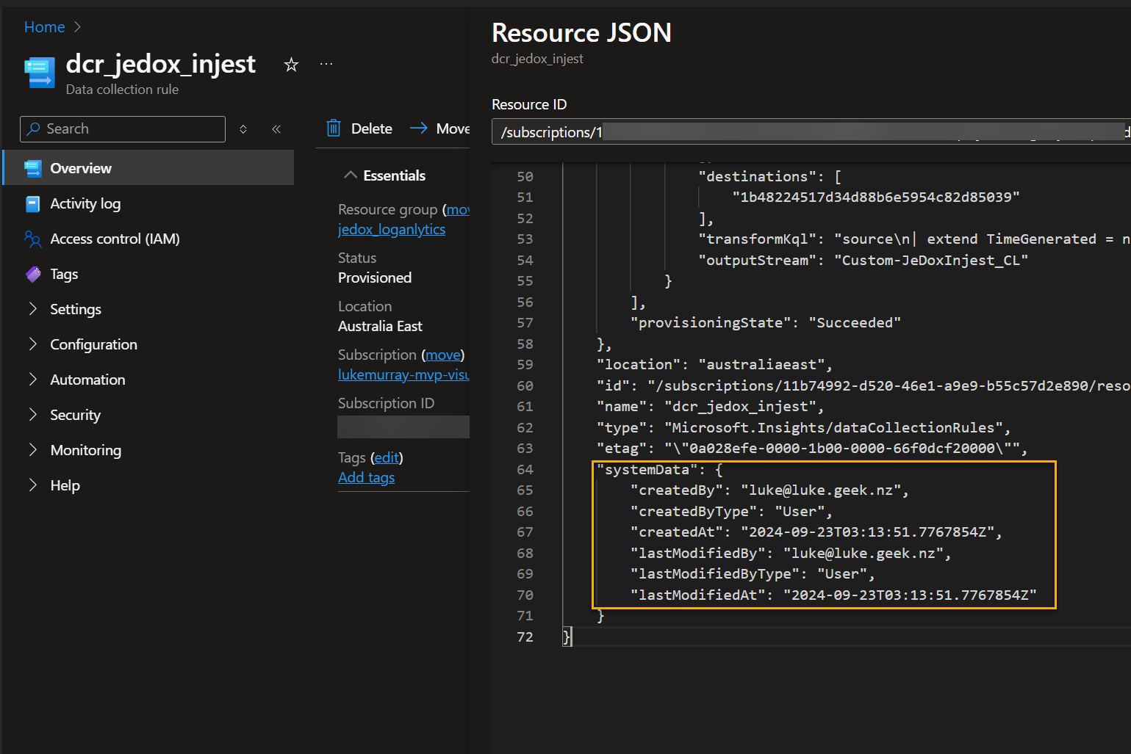The height and width of the screenshot is (754, 1131).
Task: Go to Home breadcrumb link
Action: [45, 27]
